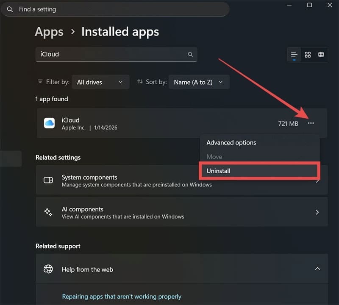Close the Settings window
339x305 pixels.
330,5
